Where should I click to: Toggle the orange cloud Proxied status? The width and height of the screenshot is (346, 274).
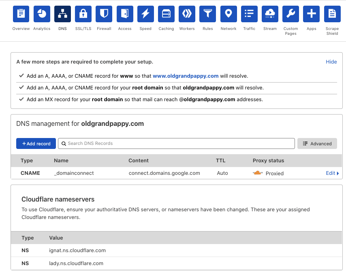point(258,173)
